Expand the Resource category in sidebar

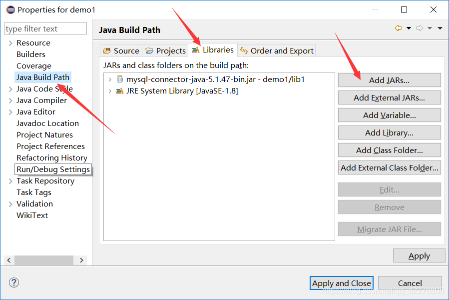[10, 42]
